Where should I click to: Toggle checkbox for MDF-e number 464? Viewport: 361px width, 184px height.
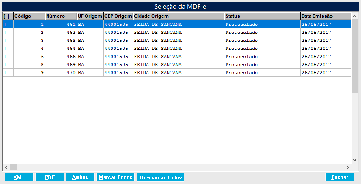tap(8, 48)
